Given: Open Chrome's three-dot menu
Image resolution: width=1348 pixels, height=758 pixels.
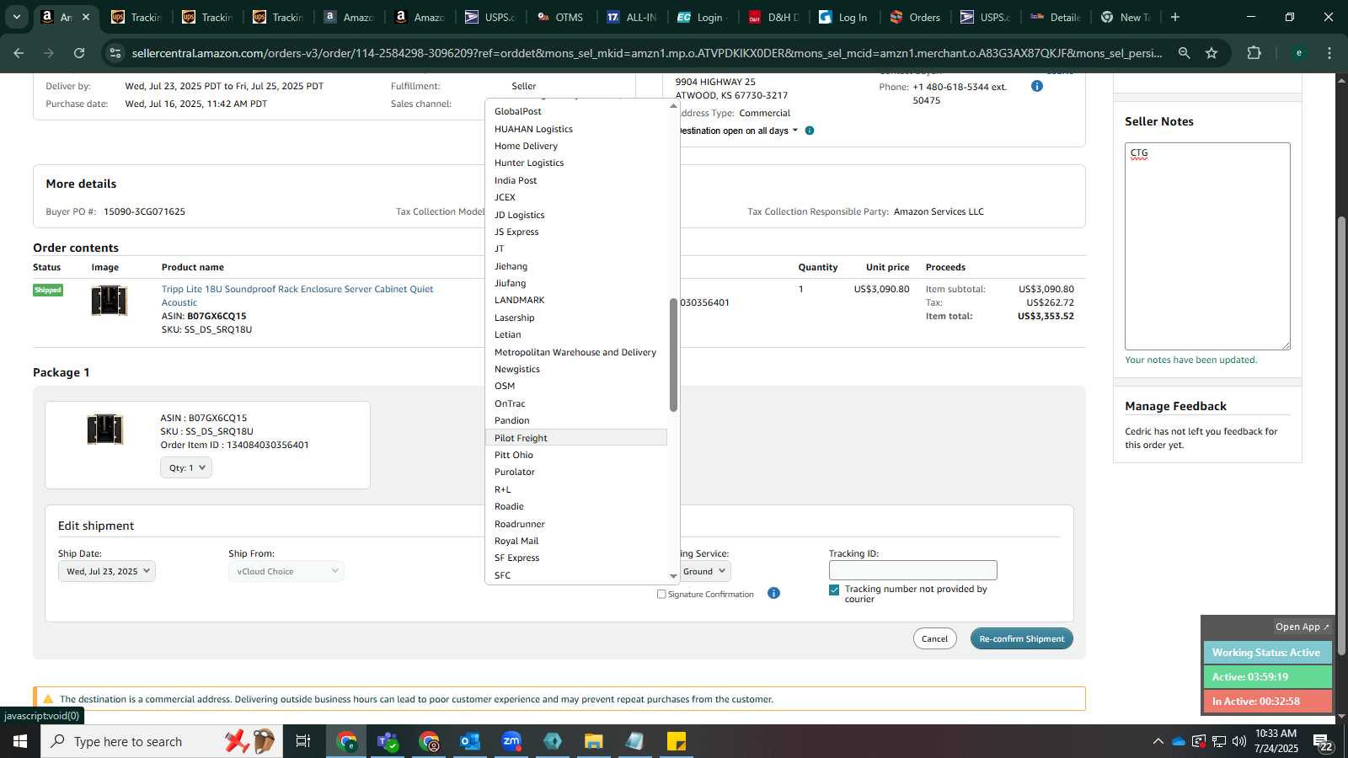Looking at the screenshot, I should [x=1329, y=53].
